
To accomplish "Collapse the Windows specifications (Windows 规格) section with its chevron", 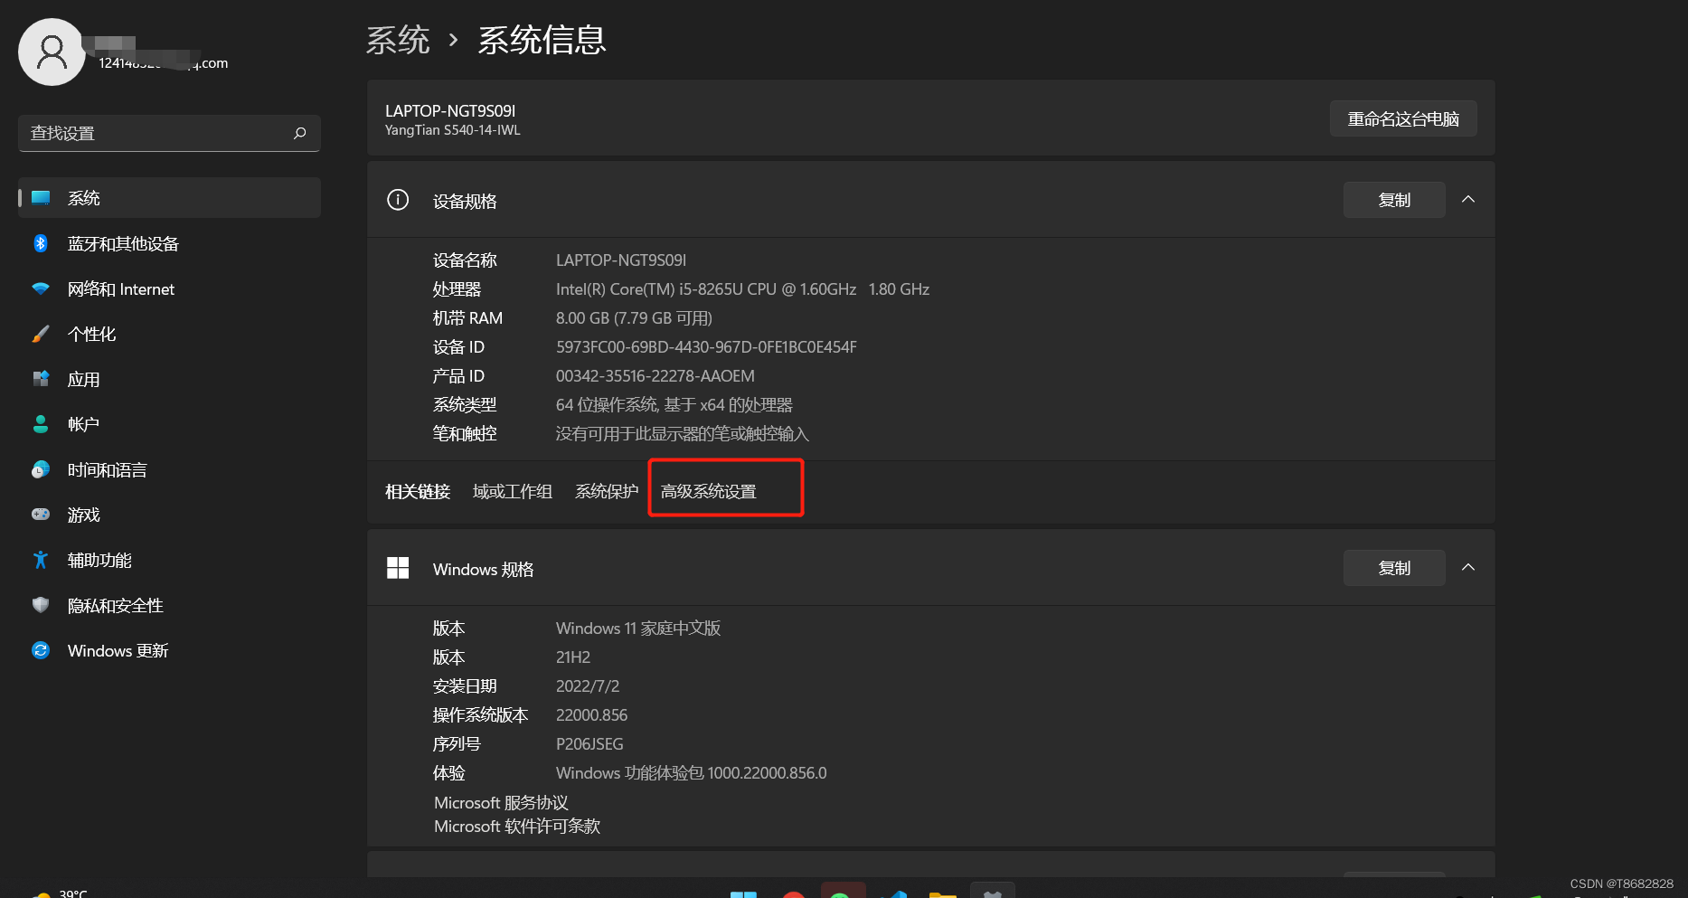I will click(x=1468, y=568).
